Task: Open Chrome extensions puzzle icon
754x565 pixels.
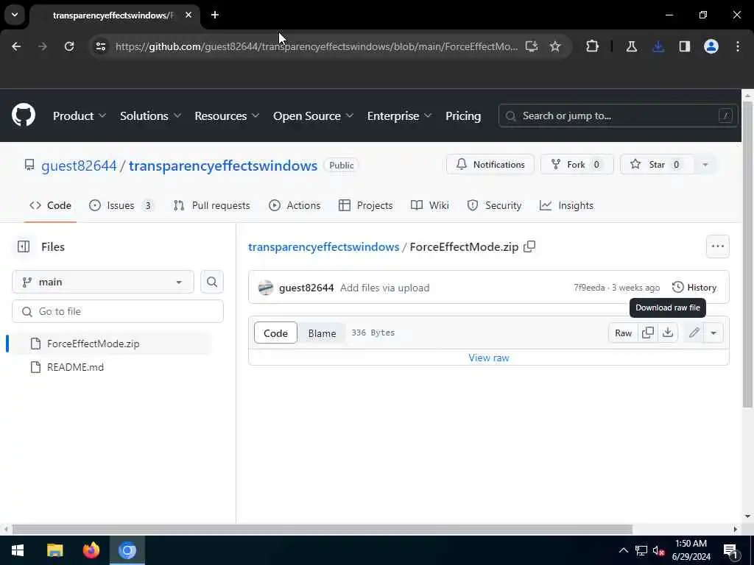Action: point(593,46)
